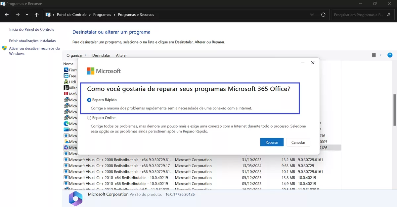This screenshot has height=207, width=397.
Task: Go up one level with up arrow
Action: (x=36, y=15)
